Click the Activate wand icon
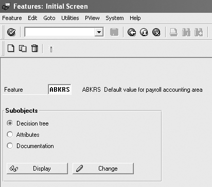Viewport: 212px width, 187px height. pyautogui.click(x=51, y=49)
